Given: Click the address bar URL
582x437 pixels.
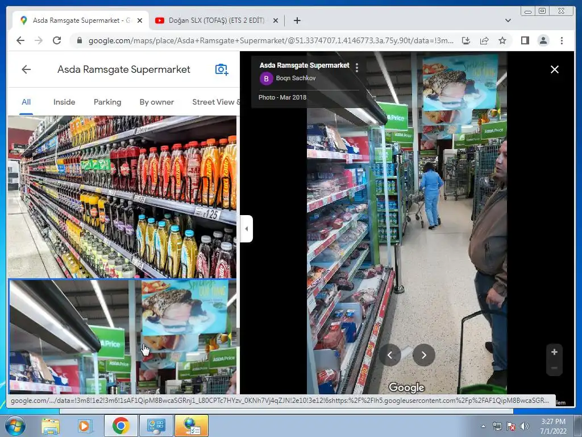Looking at the screenshot, I should click(x=271, y=40).
